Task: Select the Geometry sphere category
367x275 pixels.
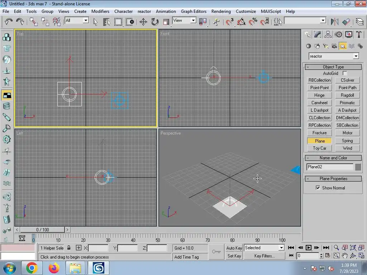Action: coord(309,46)
